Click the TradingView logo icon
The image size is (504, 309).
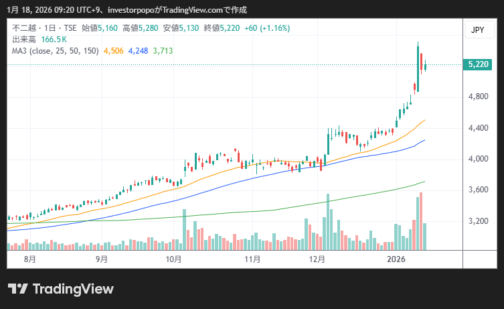pos(17,289)
